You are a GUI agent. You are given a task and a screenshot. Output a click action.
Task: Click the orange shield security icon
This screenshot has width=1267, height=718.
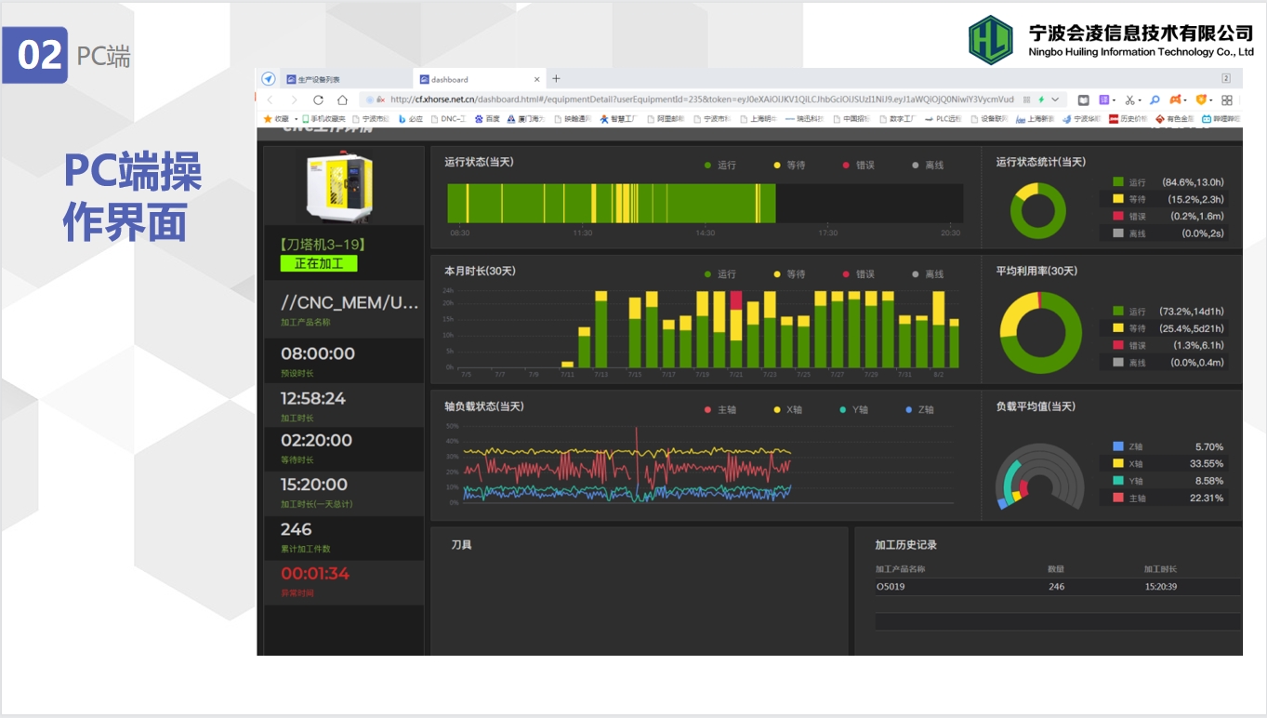(1200, 100)
